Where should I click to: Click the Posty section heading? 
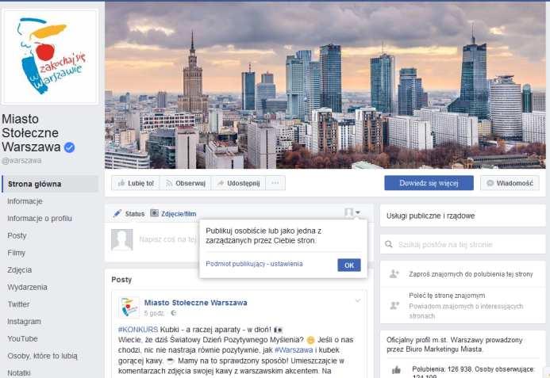pyautogui.click(x=121, y=280)
